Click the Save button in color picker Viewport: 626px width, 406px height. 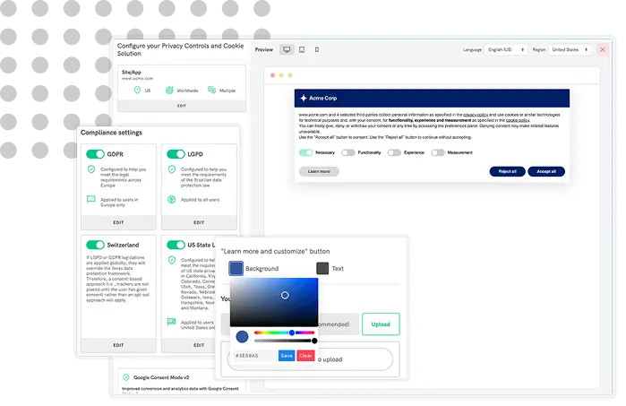[x=286, y=356]
